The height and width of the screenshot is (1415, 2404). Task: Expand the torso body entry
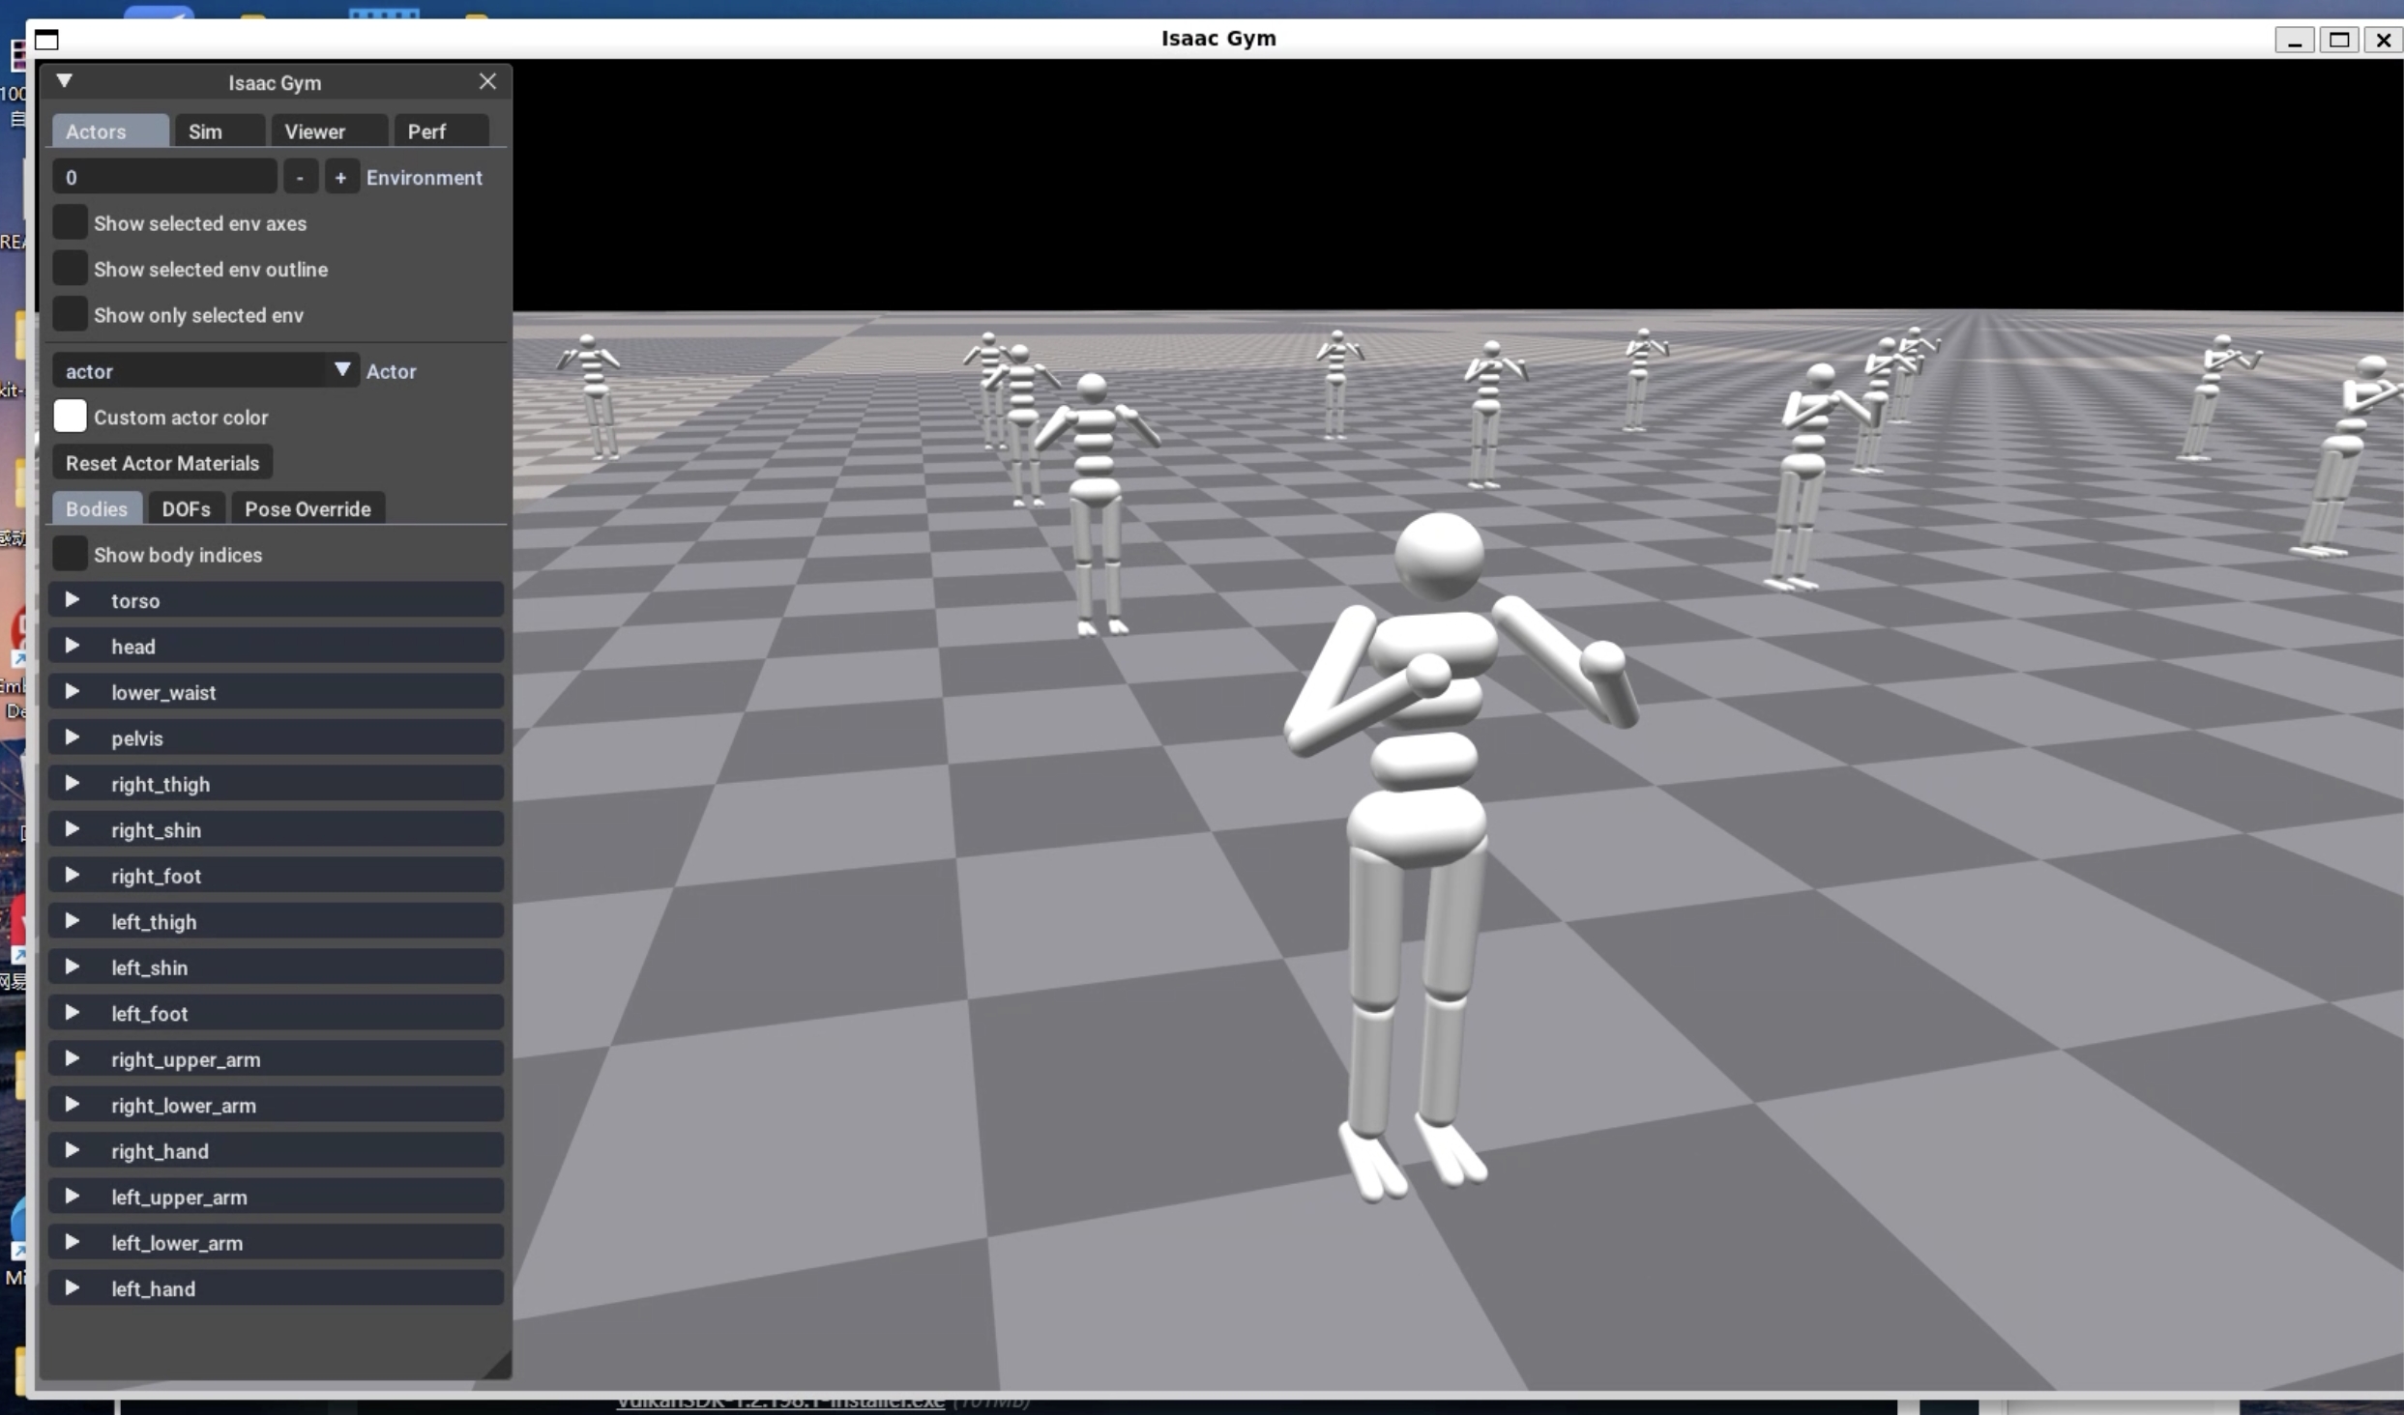pyautogui.click(x=73, y=600)
